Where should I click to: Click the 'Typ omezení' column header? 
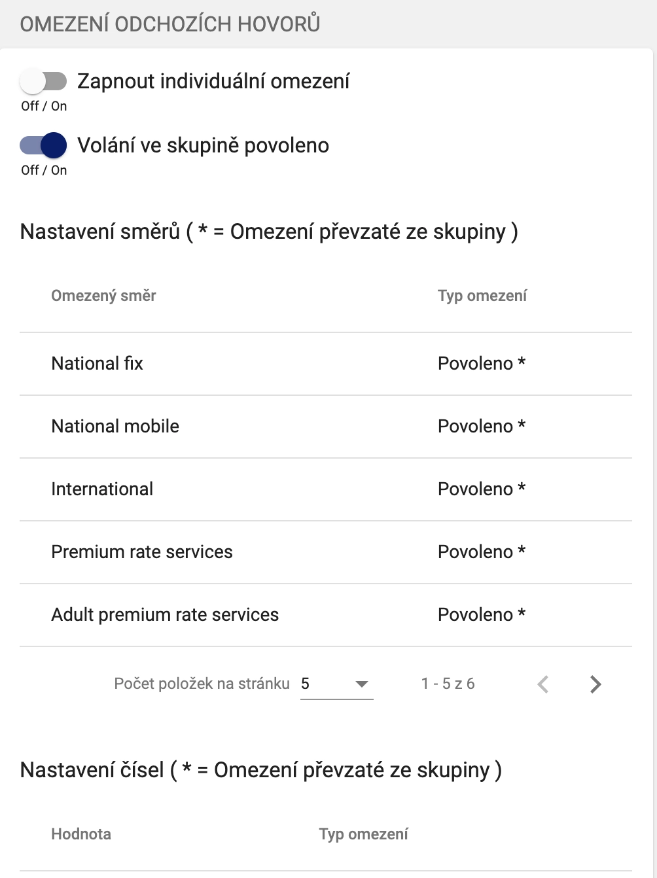point(482,296)
